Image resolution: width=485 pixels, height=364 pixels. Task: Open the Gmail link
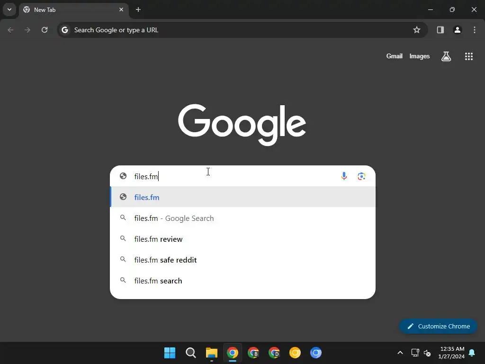[x=395, y=56]
